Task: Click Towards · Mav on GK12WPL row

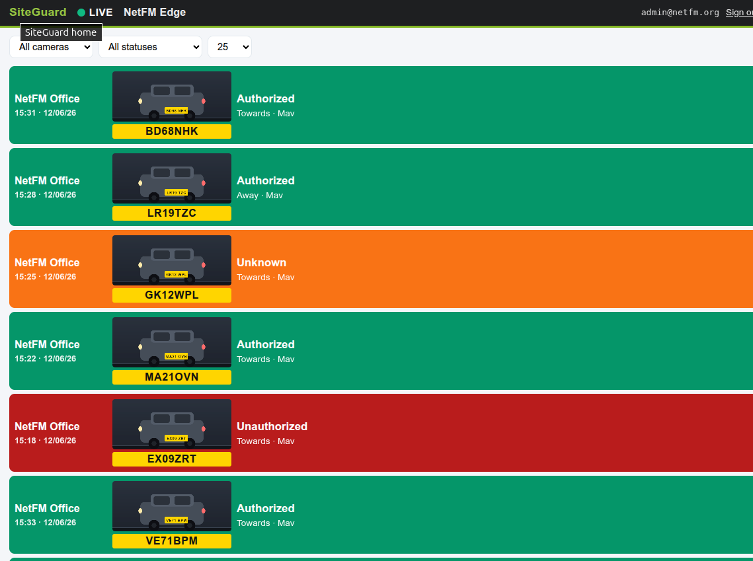Action: 266,278
